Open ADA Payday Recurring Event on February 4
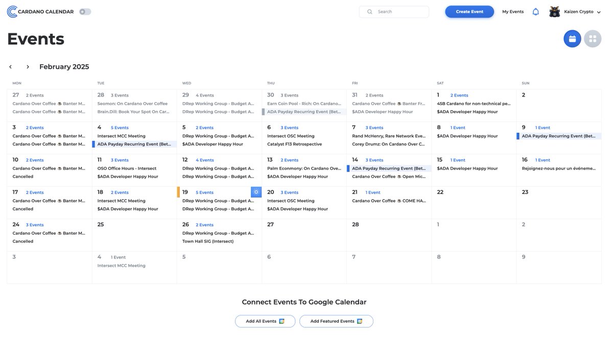Screen dimensions: 613x337 tap(135, 144)
